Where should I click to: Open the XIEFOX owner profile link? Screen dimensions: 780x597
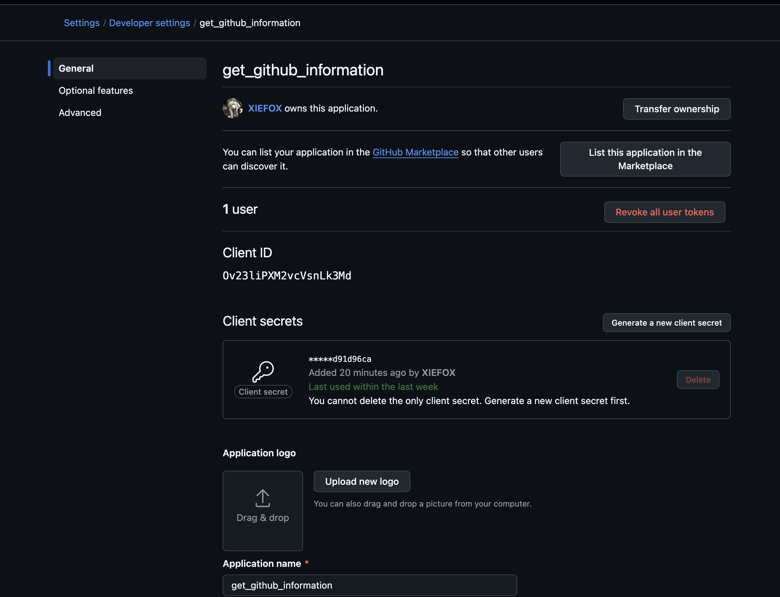point(265,109)
